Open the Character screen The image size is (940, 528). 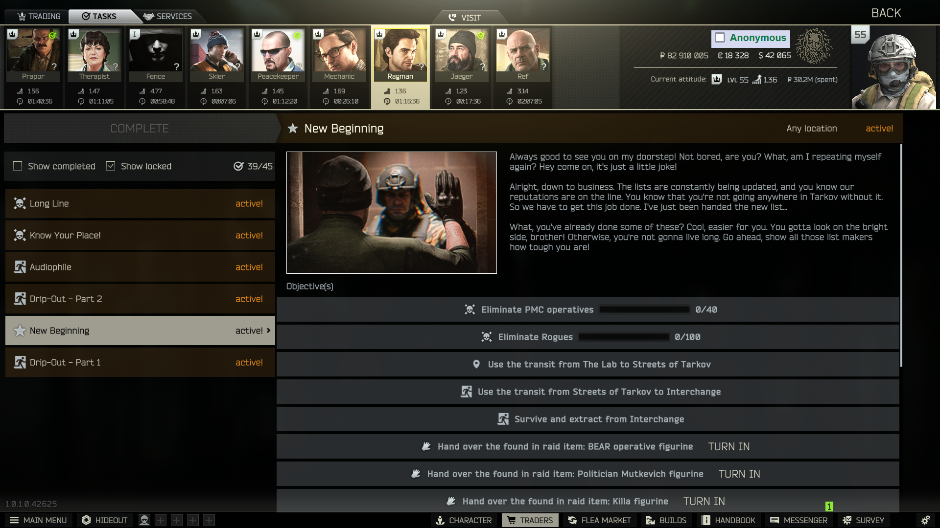coord(464,520)
